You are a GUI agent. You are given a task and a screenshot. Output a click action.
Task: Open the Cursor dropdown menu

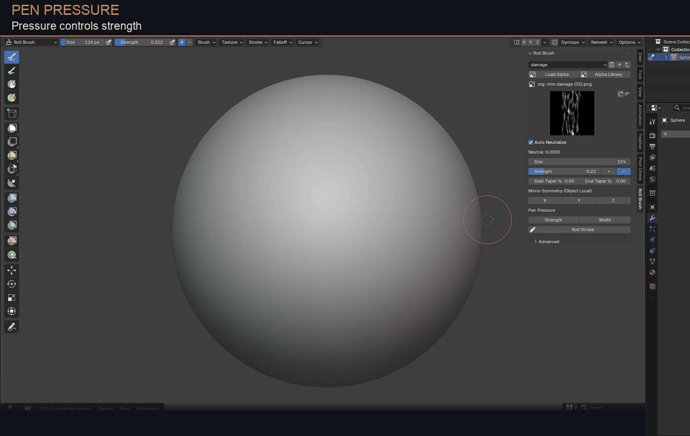tap(308, 42)
